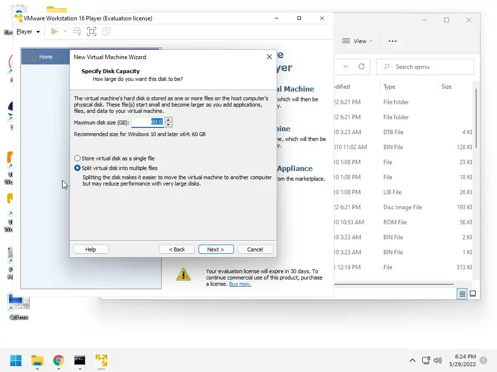Open the QtEmu desktop shortcut
Viewport: 497px width, 372px height.
[18, 306]
